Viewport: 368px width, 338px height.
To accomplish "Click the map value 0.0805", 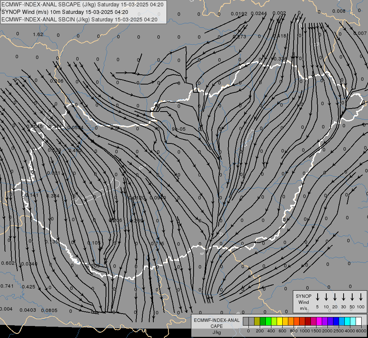I will coord(49,310).
